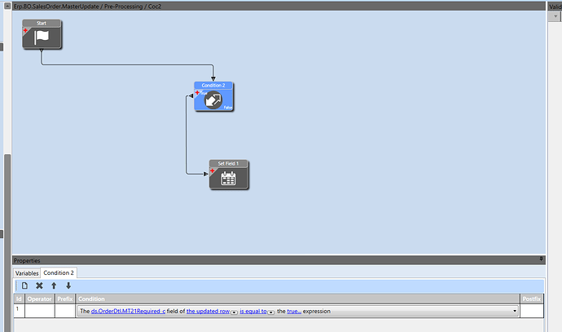Click the Operator cell of row 1
The width and height of the screenshot is (562, 332).
click(39, 311)
